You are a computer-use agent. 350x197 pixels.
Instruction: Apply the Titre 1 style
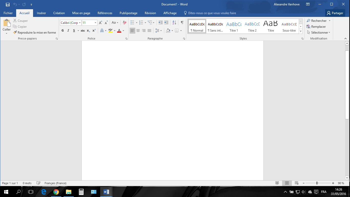(234, 26)
